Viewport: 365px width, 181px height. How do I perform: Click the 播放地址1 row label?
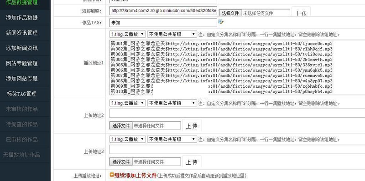tap(94, 63)
